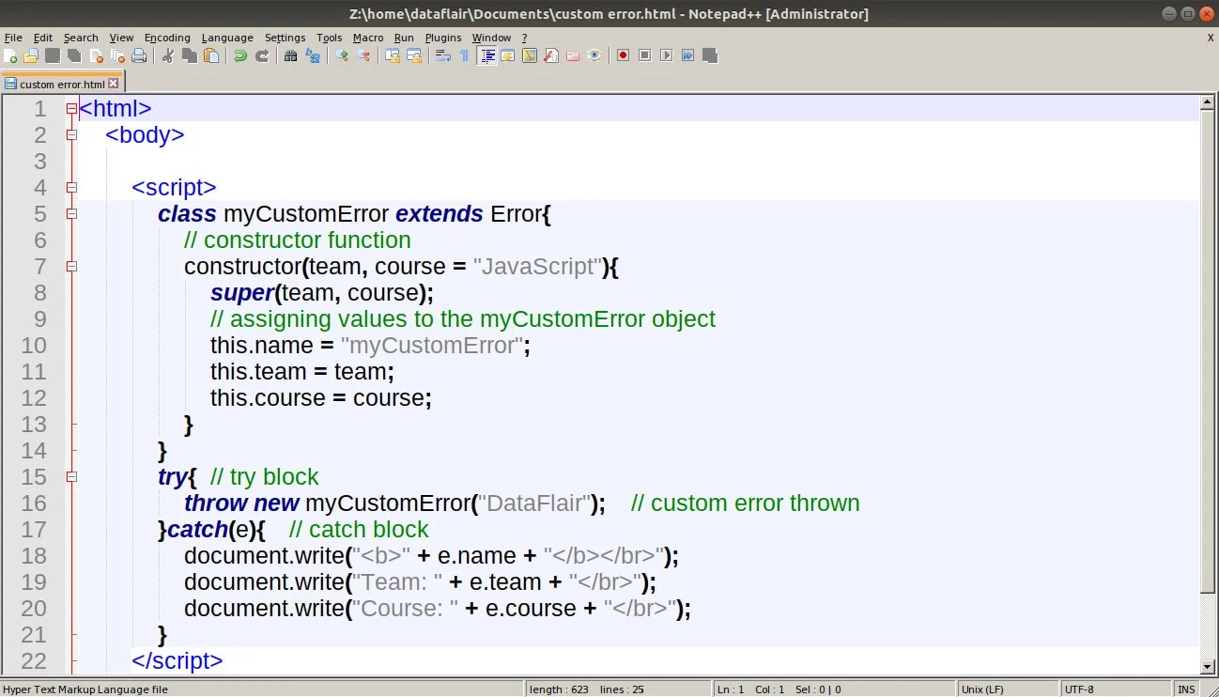Undo with the green arrow icon
Screen dimensions: 1219x697
coord(240,55)
